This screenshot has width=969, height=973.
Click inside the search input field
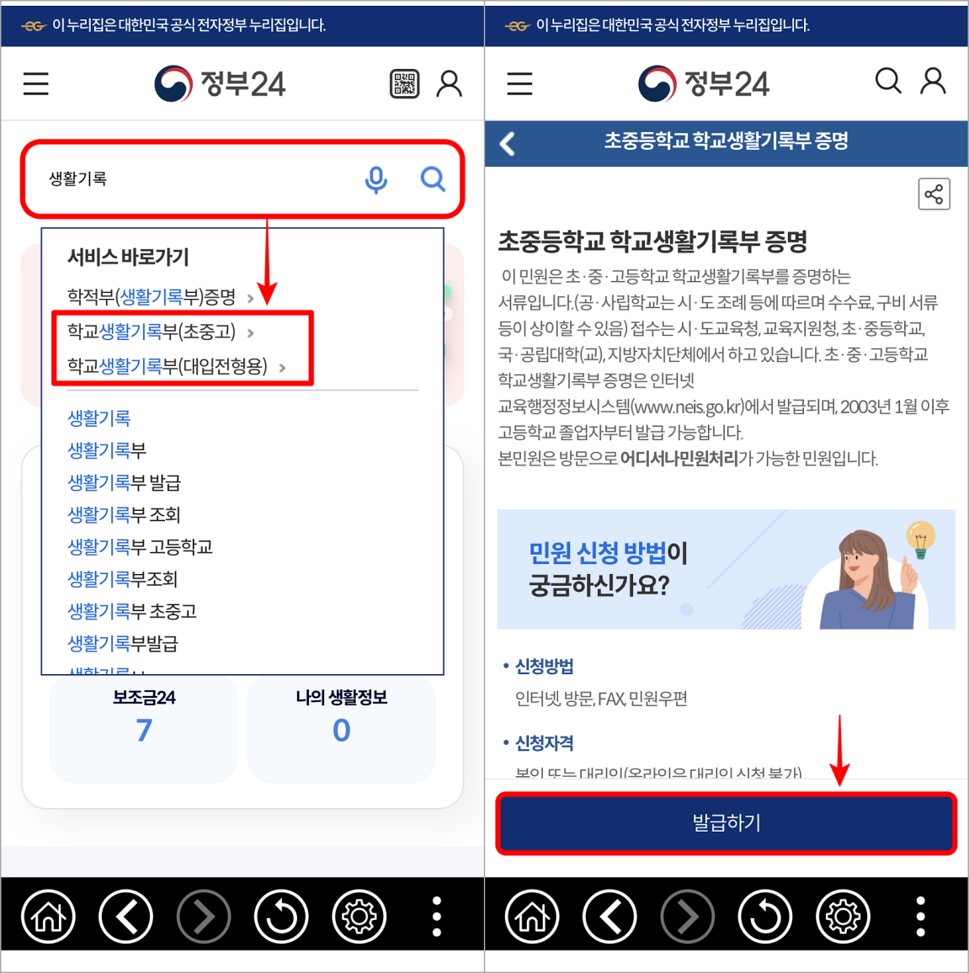click(194, 179)
